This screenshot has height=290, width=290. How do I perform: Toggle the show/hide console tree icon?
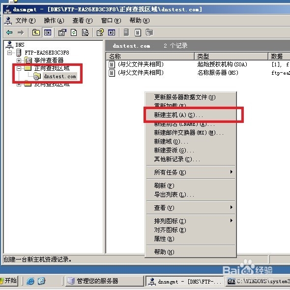pos(48,32)
